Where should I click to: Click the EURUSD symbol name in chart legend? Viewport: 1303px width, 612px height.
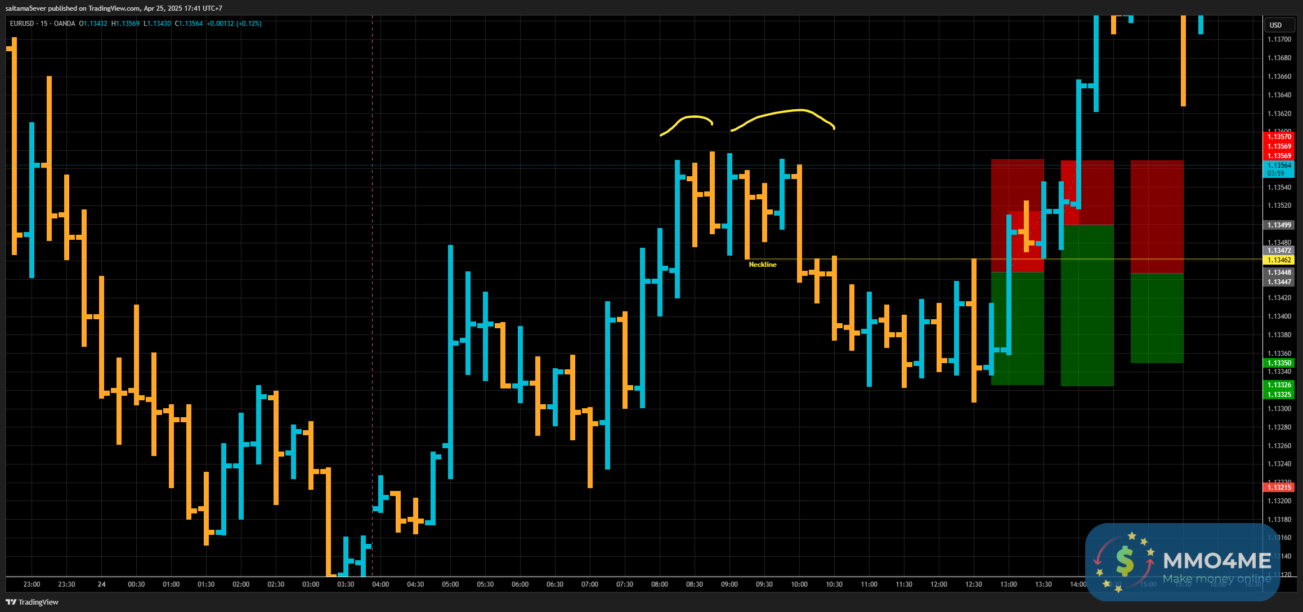(23, 24)
